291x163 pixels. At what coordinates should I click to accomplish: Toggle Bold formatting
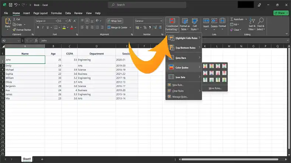pyautogui.click(x=38, y=28)
